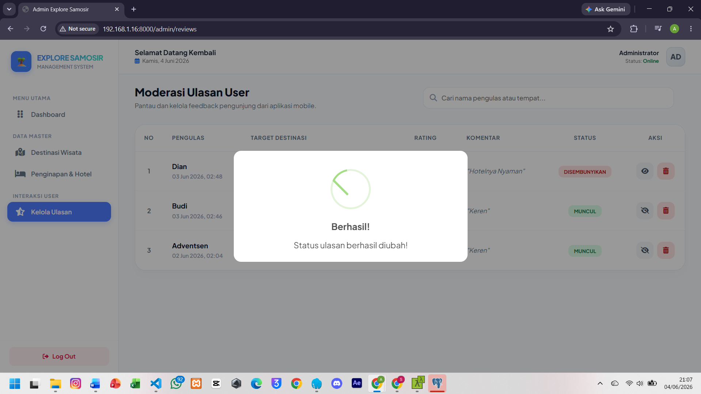The image size is (701, 394).
Task: Open Visual Studio Code from taskbar
Action: click(x=156, y=383)
